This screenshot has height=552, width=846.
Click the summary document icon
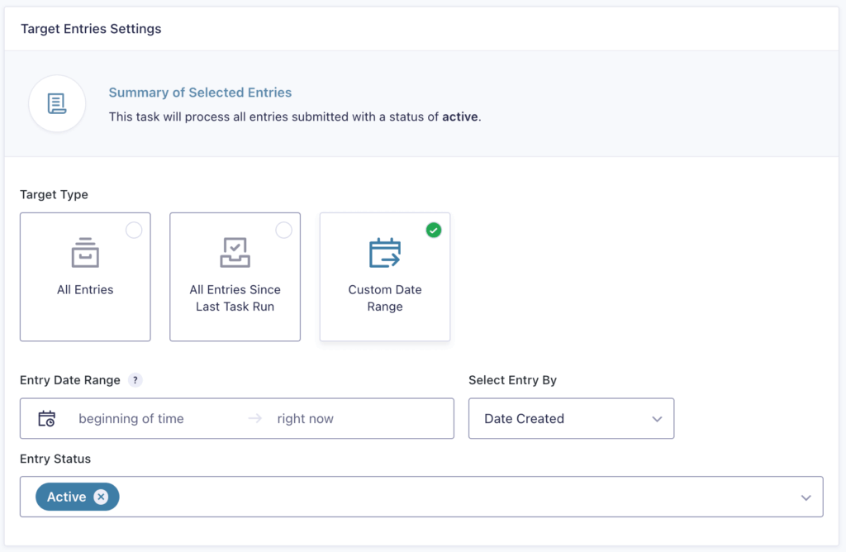57,104
